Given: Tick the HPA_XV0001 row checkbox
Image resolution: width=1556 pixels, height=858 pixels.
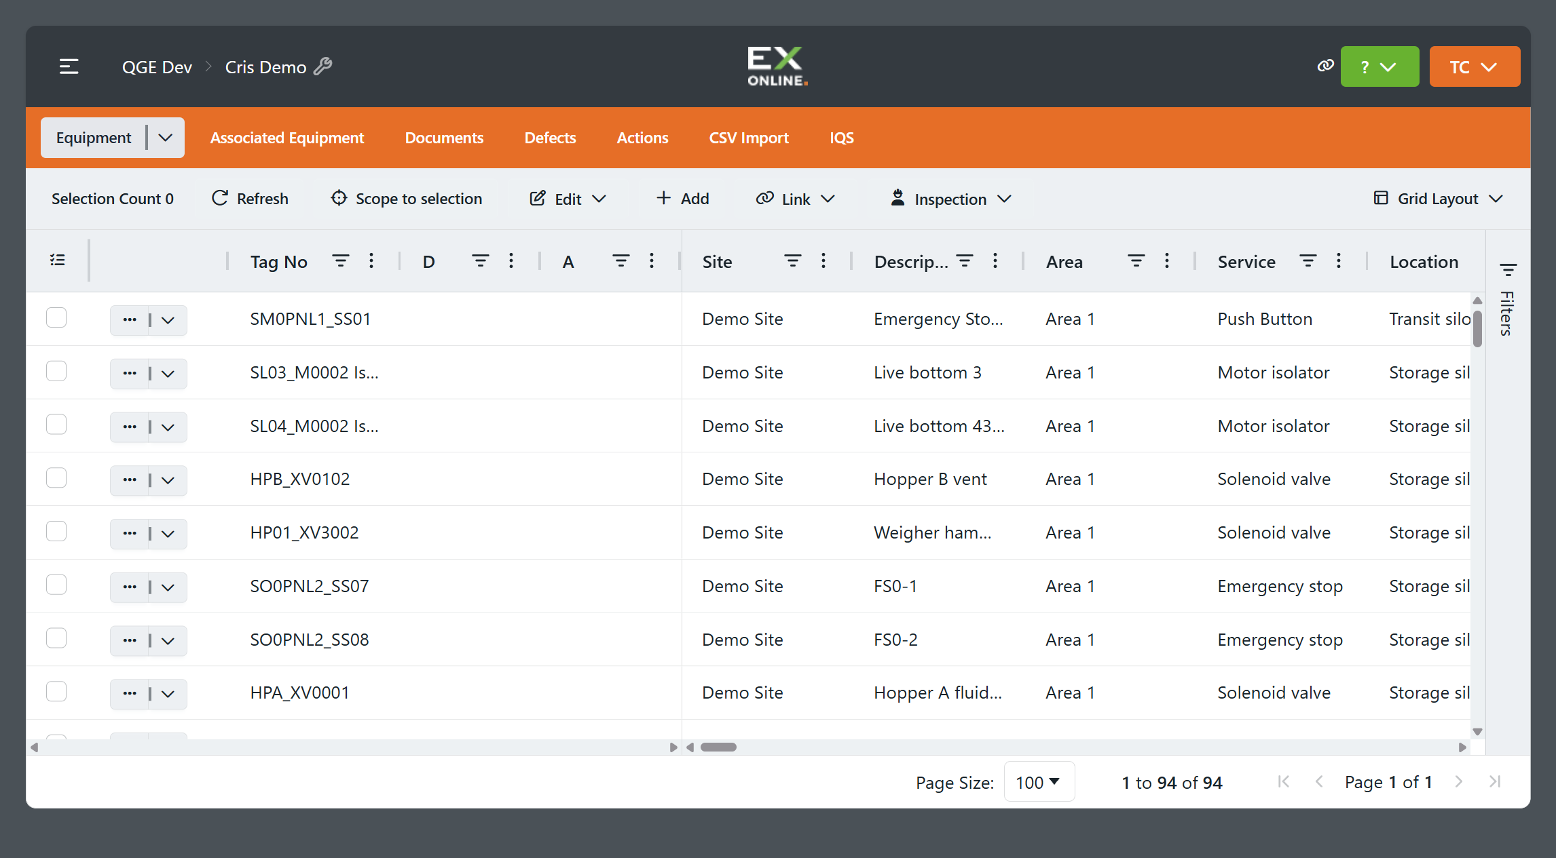Looking at the screenshot, I should click(x=56, y=692).
